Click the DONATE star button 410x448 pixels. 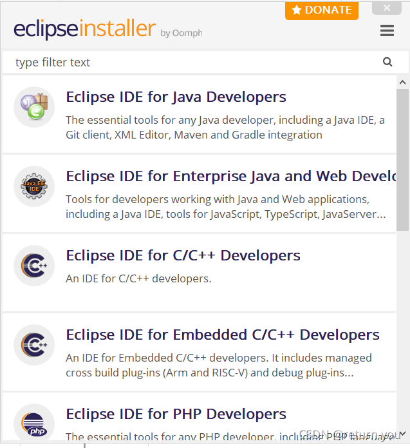click(x=322, y=10)
